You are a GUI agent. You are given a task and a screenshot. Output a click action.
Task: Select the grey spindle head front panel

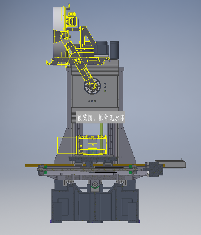(x=95, y=92)
